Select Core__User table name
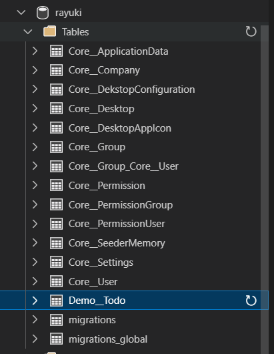 [x=93, y=282]
